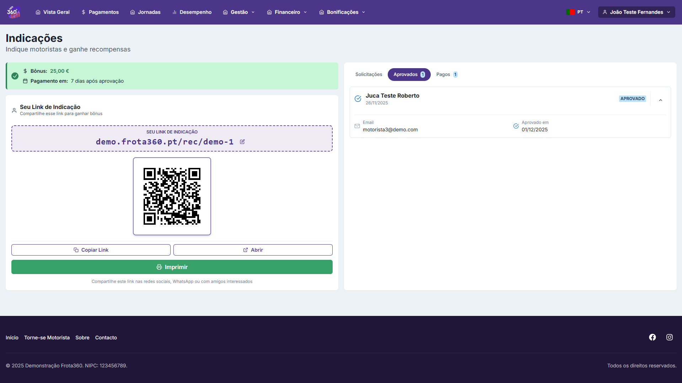
Task: Click the Abrir button
Action: point(253,250)
